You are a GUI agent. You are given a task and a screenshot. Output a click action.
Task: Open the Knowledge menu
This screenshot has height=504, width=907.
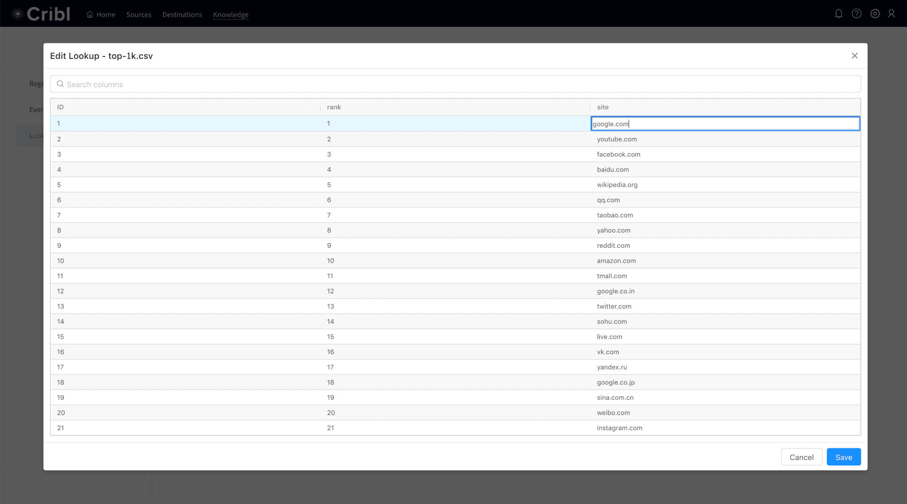230,15
